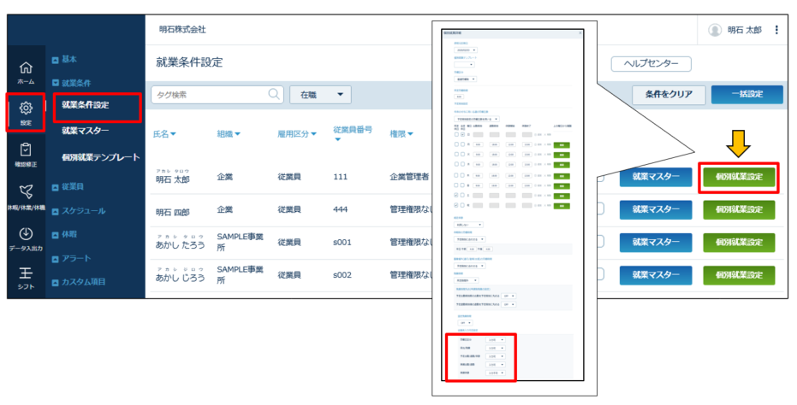This screenshot has height=405, width=797.
Task: Click 個別就業設定 button for 明石 四郎 row
Action: point(739,209)
